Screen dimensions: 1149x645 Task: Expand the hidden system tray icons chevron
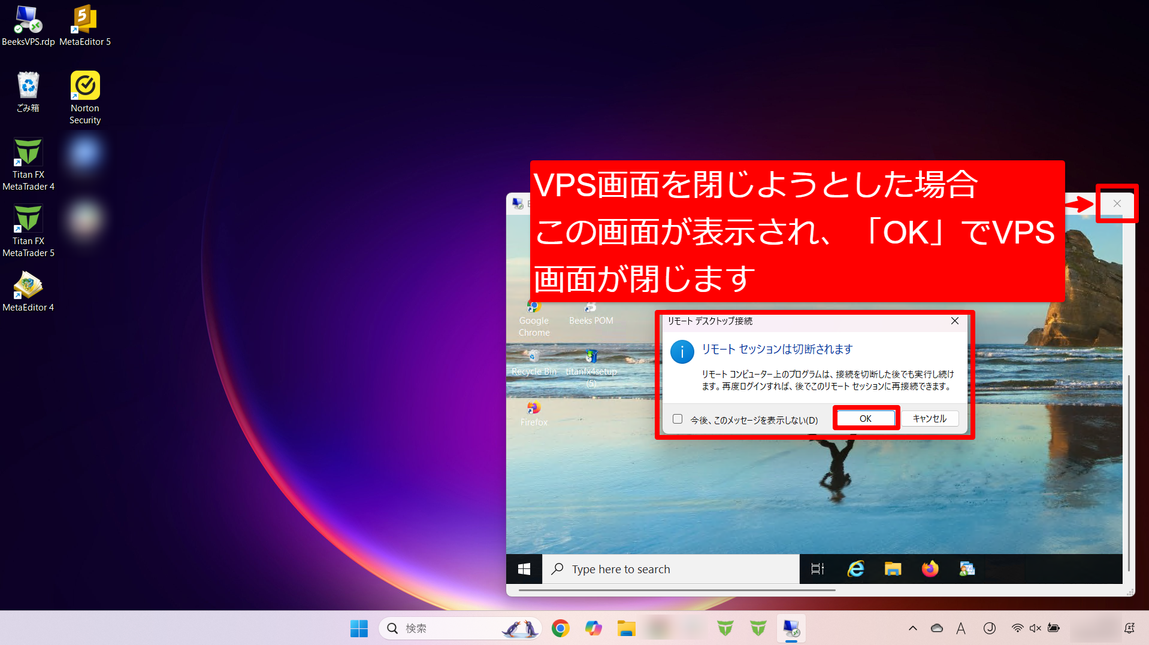point(912,628)
